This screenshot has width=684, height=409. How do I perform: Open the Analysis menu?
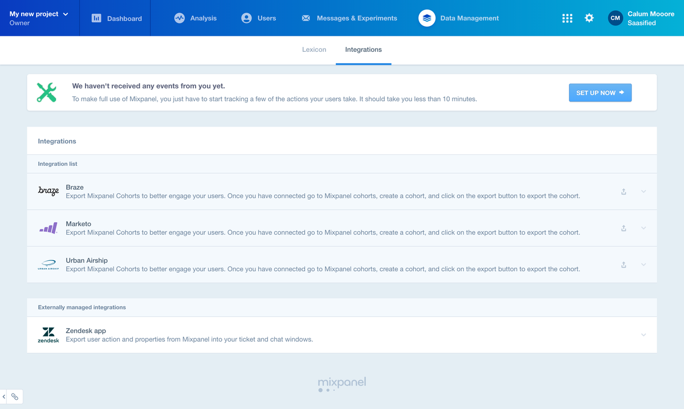coord(196,18)
